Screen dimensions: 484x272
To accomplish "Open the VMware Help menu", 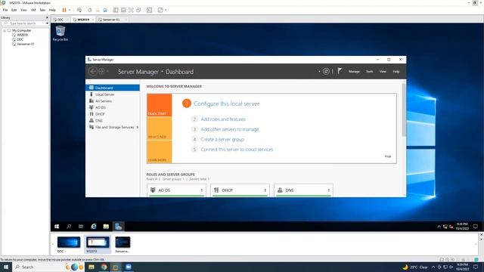I will coord(52,10).
